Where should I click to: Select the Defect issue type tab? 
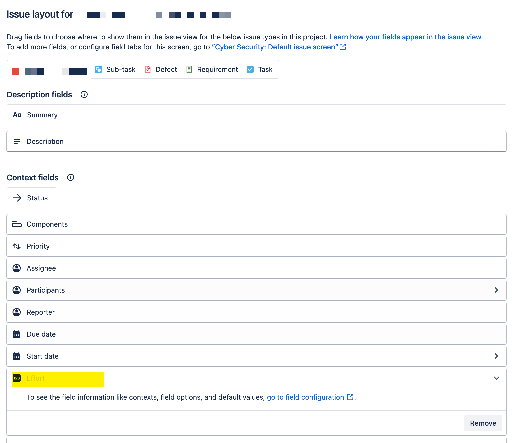pyautogui.click(x=161, y=69)
